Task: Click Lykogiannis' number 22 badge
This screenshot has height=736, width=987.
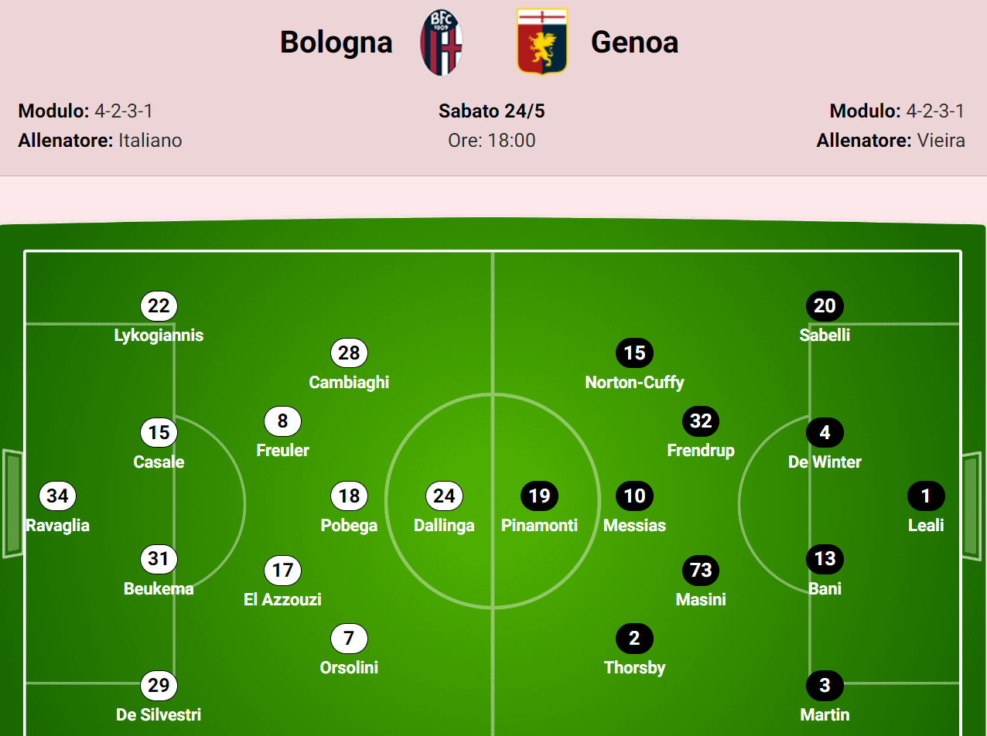Action: point(159,306)
